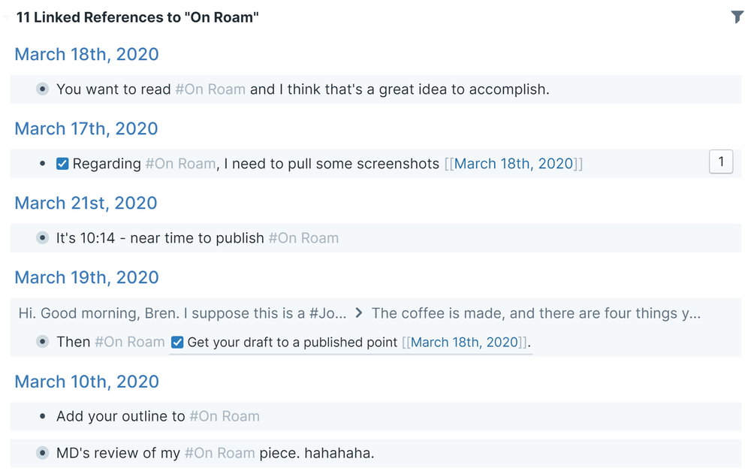Click text "It's 10:14 - near time to publish"

tap(160, 237)
